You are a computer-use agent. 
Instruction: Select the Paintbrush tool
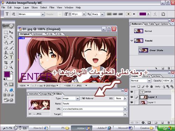(11, 48)
